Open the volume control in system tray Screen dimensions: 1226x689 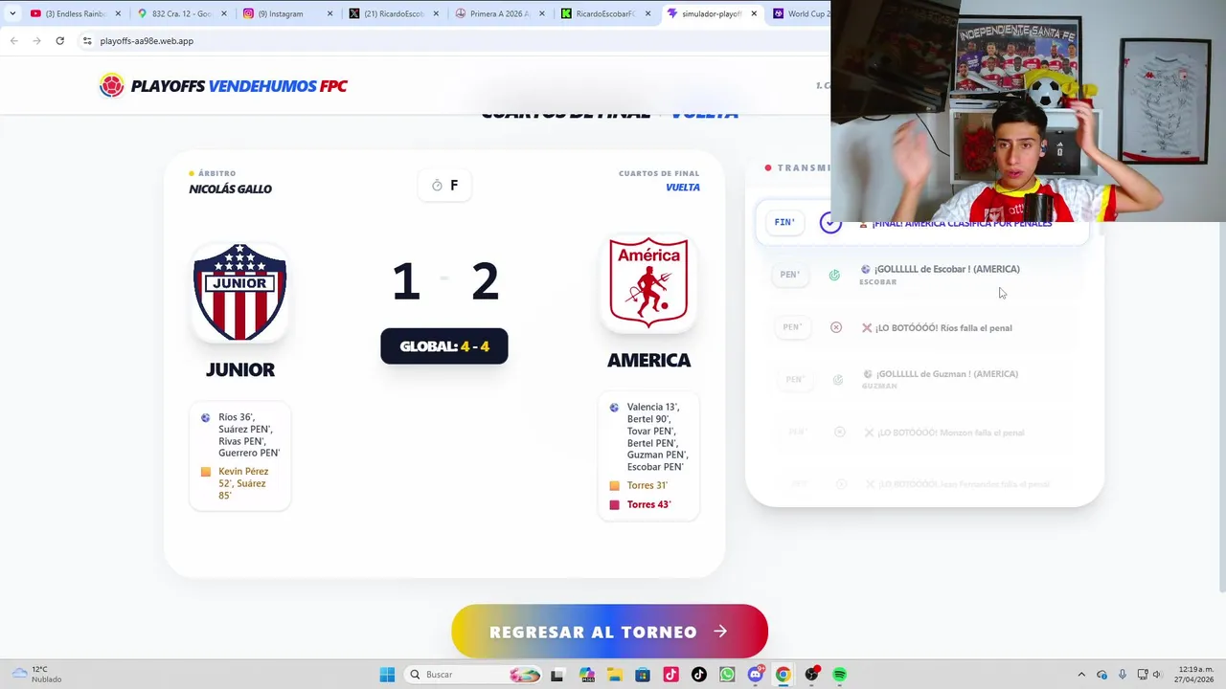pos(1157,675)
